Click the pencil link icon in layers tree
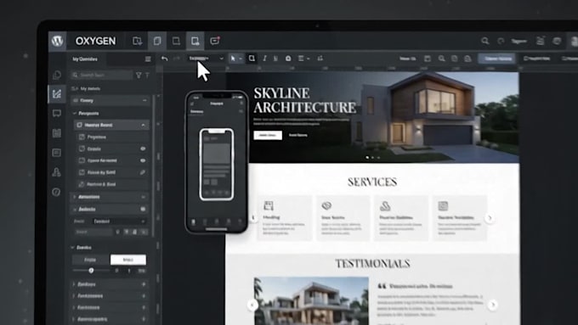This screenshot has width=578, height=325. tap(143, 172)
